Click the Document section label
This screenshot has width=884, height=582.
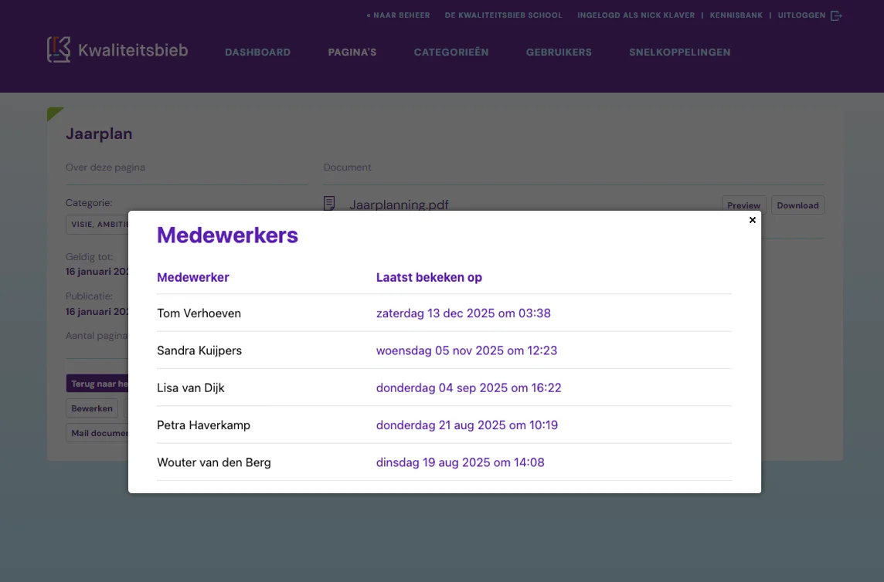coord(347,167)
